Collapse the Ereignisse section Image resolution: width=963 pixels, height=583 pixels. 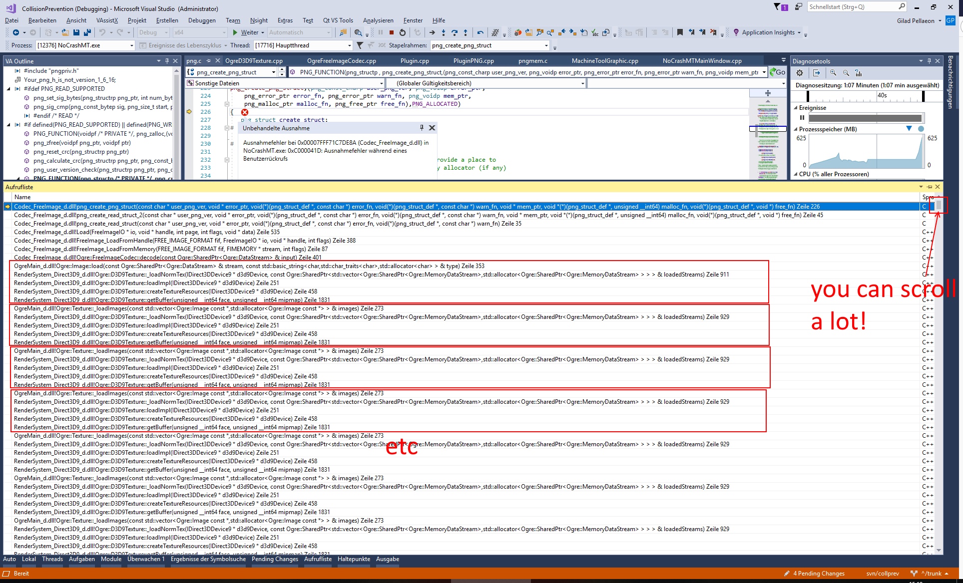point(796,108)
